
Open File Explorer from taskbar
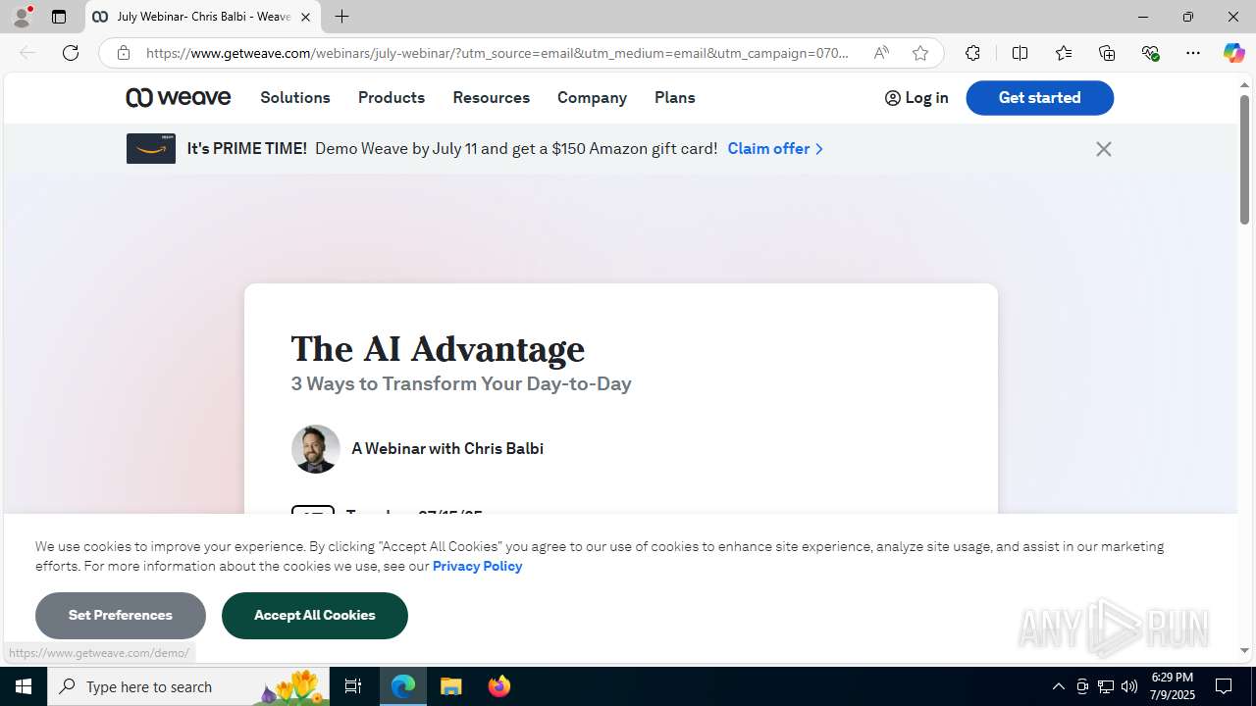[x=451, y=686]
